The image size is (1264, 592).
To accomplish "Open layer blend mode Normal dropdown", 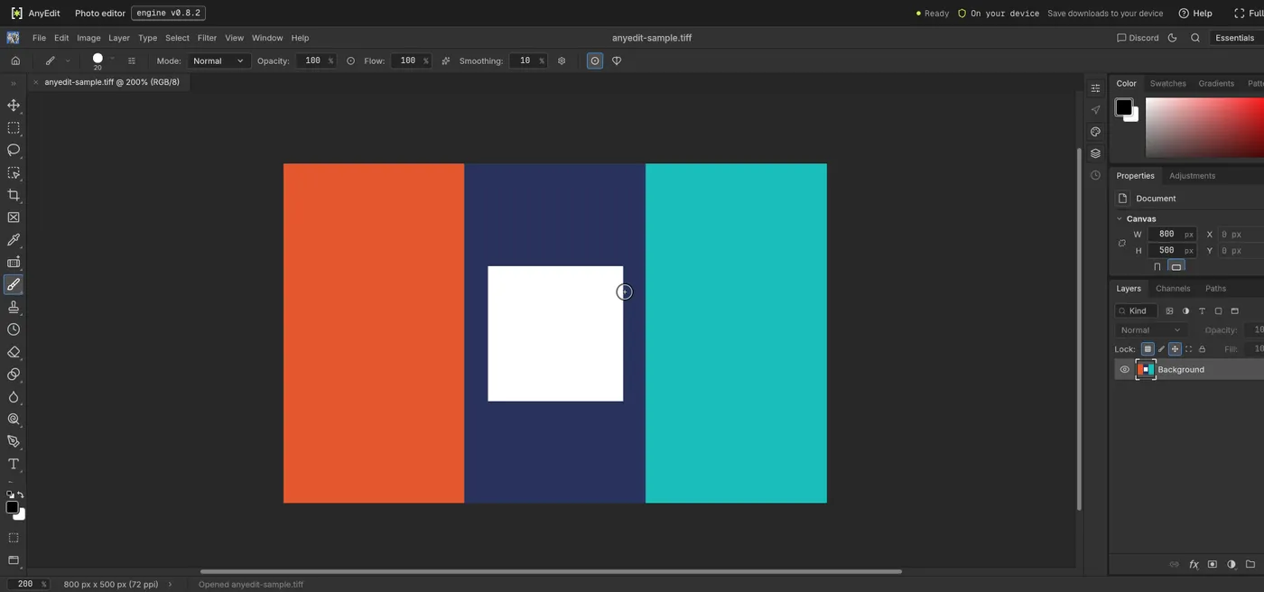I will click(1150, 329).
